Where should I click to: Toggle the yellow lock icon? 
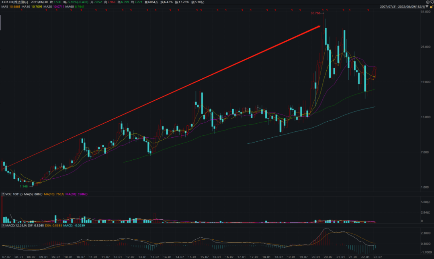tap(431, 7)
